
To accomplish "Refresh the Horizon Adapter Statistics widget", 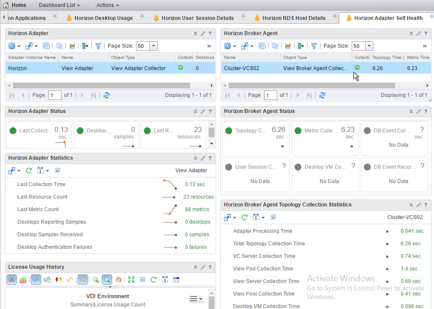I will pyautogui.click(x=29, y=171).
